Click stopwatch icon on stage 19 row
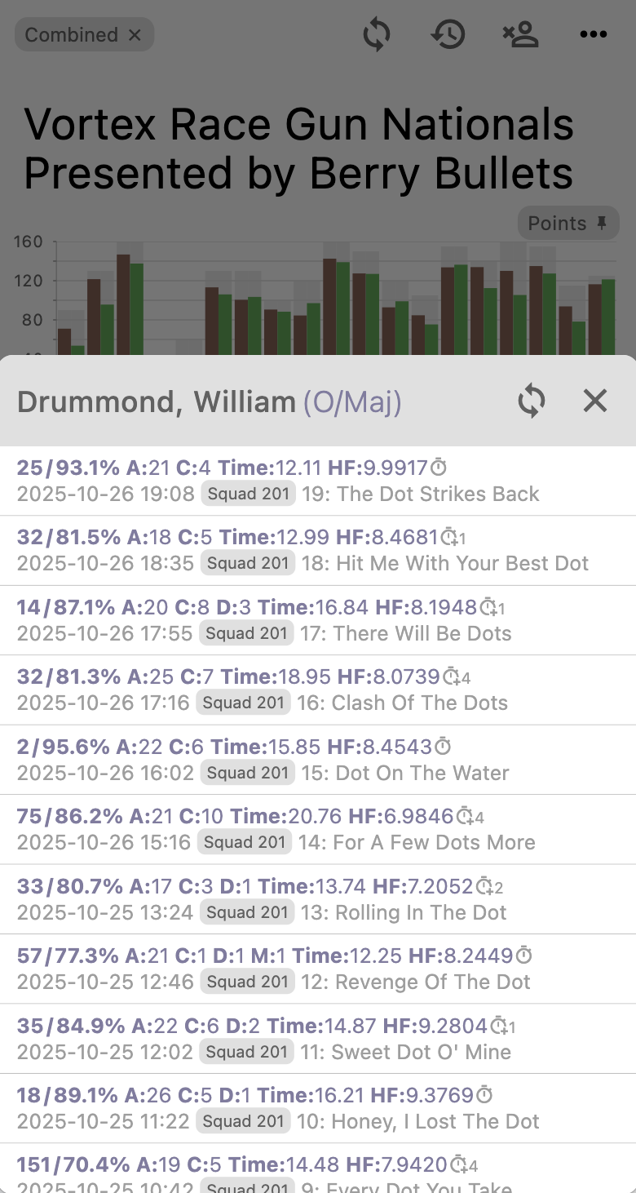 (439, 468)
